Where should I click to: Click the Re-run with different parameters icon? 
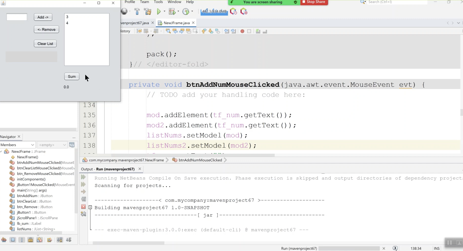[83, 184]
